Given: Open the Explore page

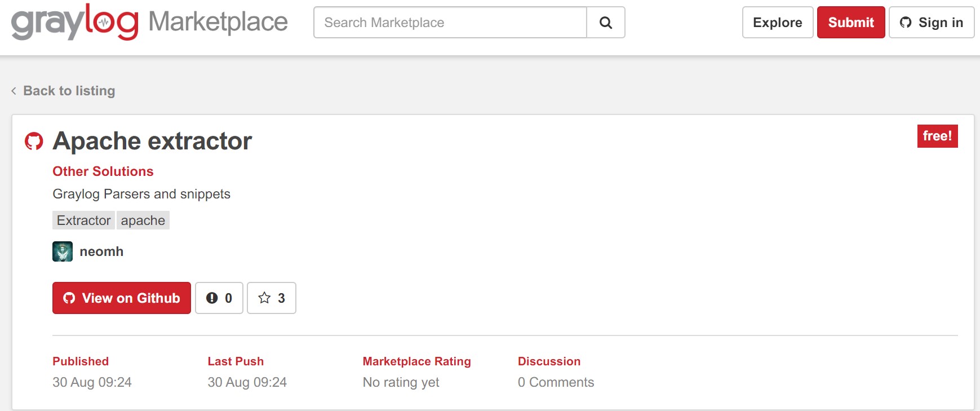Looking at the screenshot, I should tap(778, 23).
